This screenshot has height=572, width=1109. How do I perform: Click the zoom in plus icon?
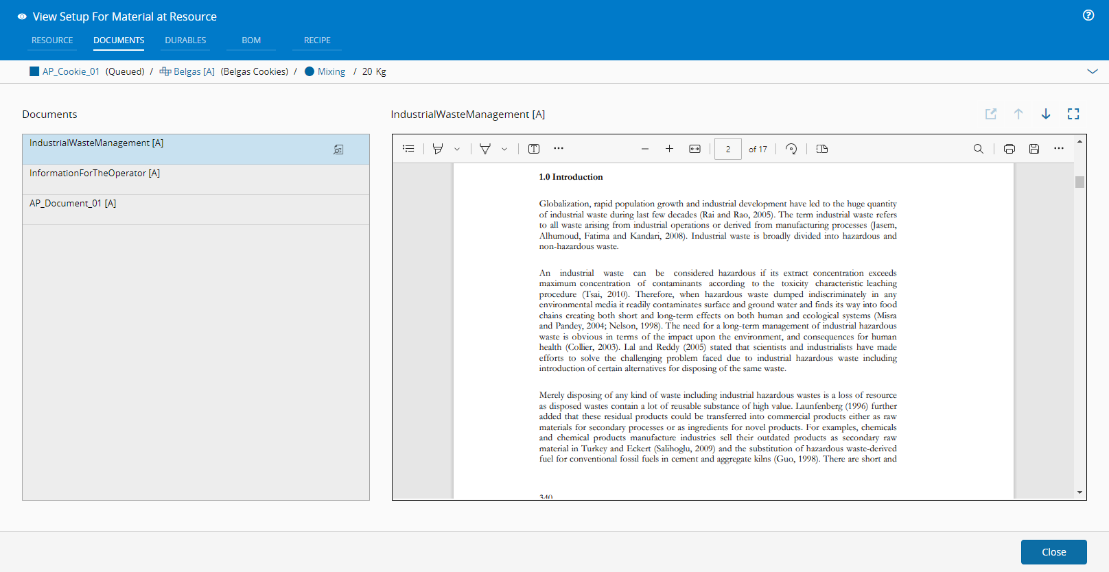click(x=669, y=149)
